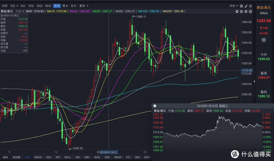
Task: Toggle the MACD indicator
Action: pyautogui.click(x=38, y=157)
